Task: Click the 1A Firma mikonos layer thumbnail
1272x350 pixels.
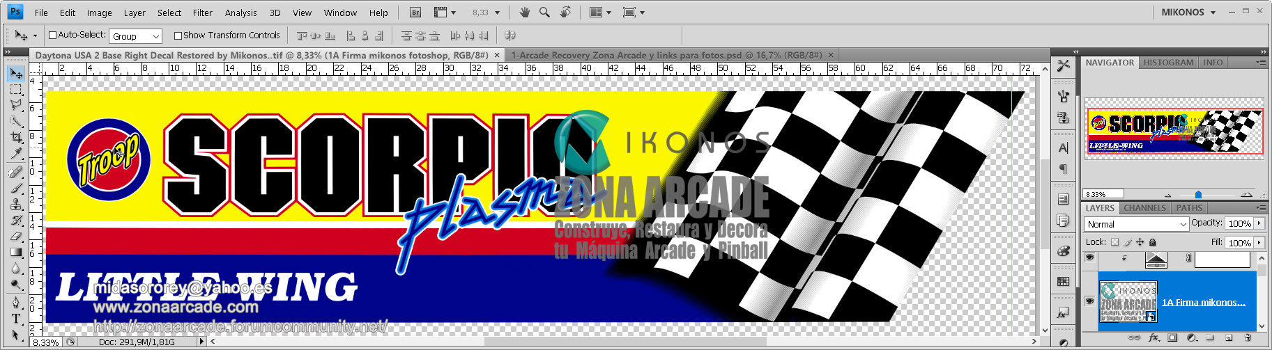Action: (x=1128, y=301)
